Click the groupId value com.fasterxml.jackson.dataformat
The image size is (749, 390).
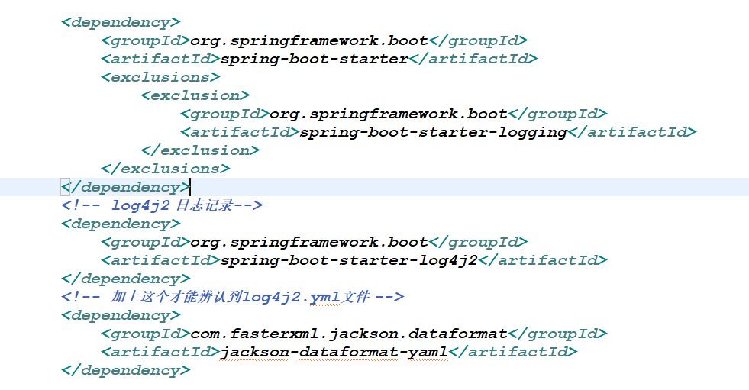click(x=349, y=334)
